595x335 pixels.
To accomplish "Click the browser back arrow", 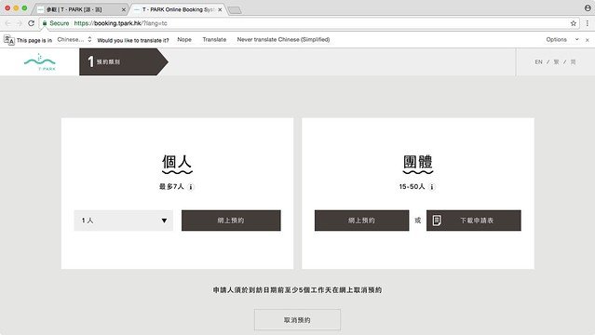I will tap(8, 23).
